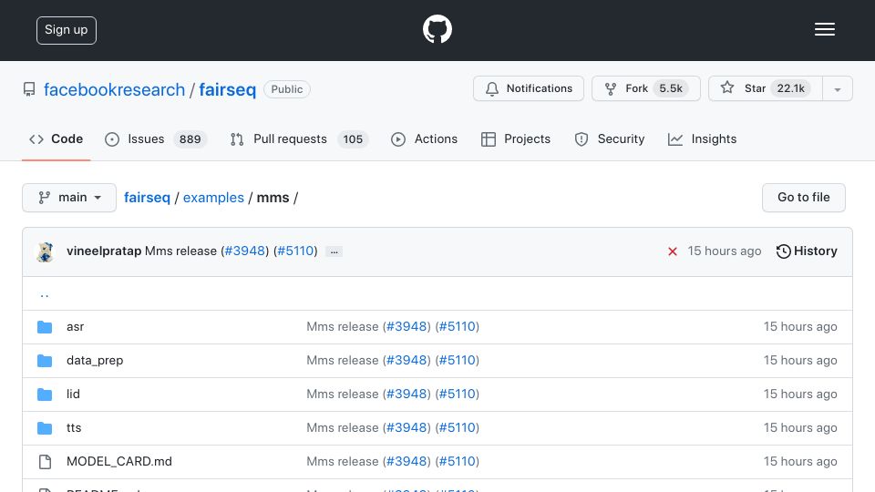Go to examples breadcrumb folder
Image resolution: width=875 pixels, height=492 pixels.
(213, 198)
